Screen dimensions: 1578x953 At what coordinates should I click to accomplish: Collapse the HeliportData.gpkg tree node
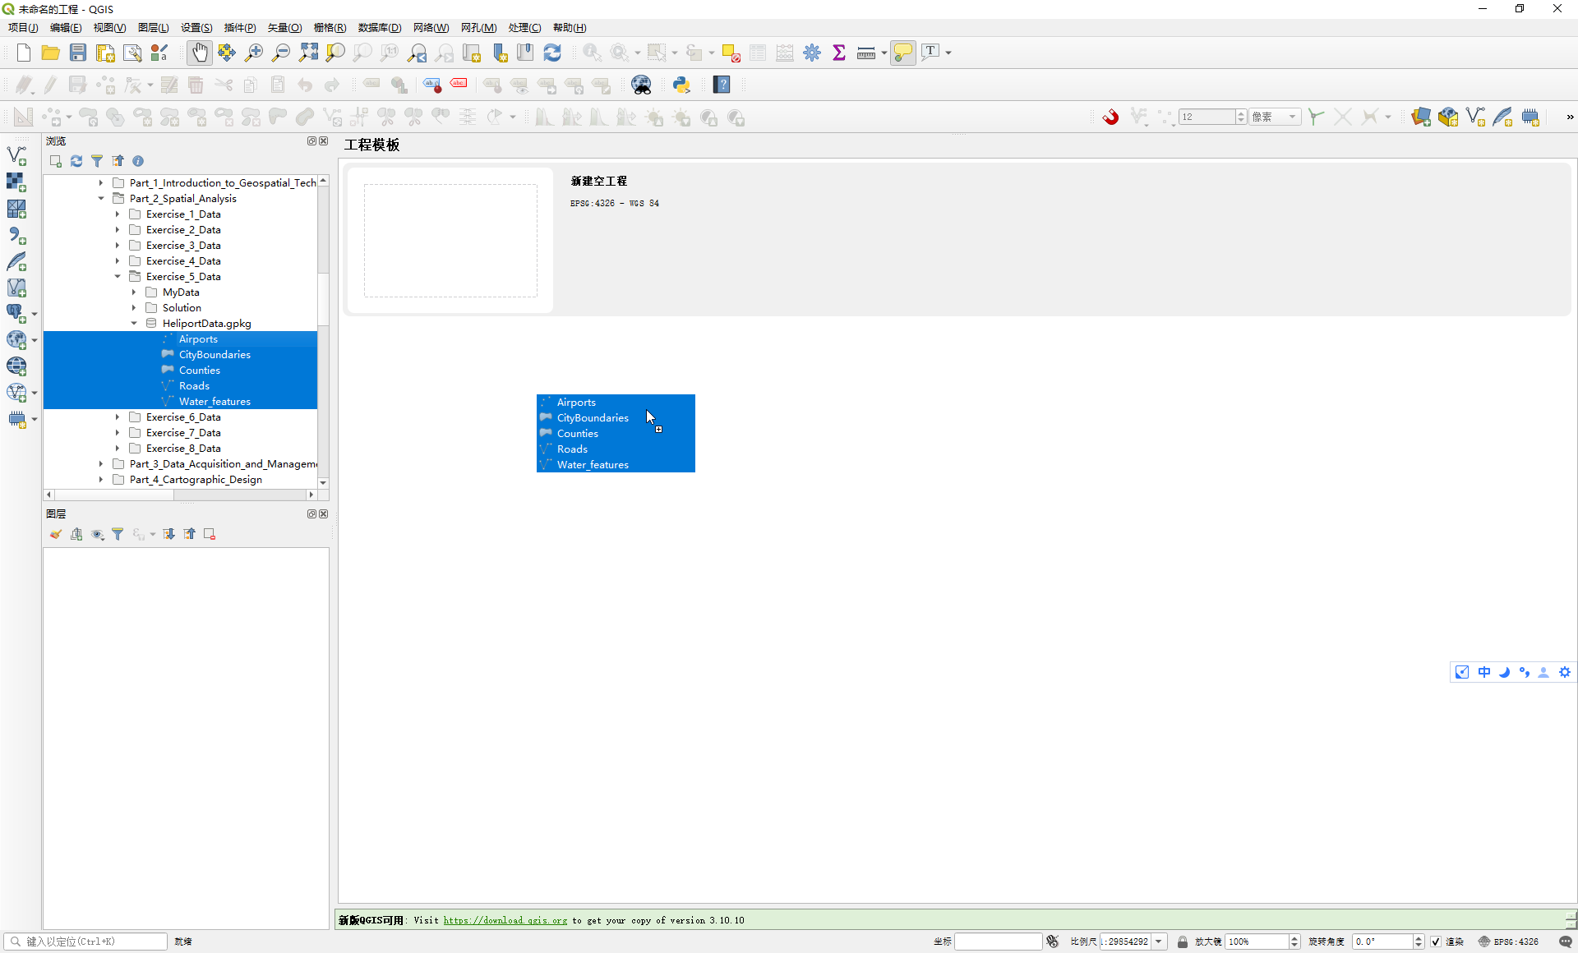[x=134, y=324]
